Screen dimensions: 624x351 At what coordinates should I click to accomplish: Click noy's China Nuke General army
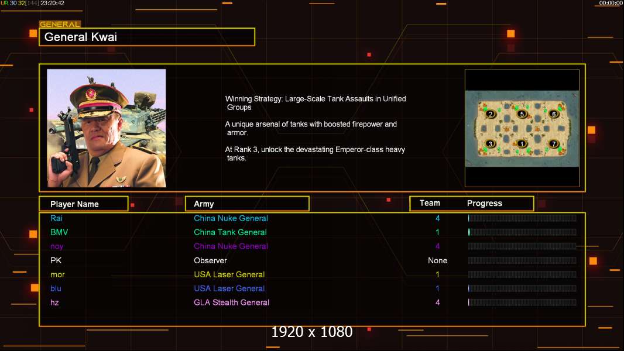[231, 246]
